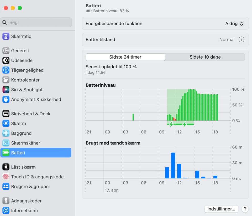Open the Skærmskåner icon
The image size is (252, 216).
click(6, 143)
